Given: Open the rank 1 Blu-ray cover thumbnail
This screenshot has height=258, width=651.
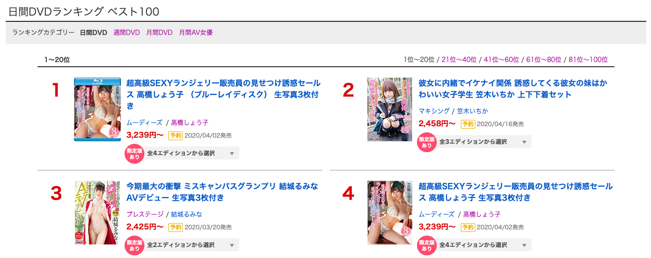Looking at the screenshot, I should click(x=97, y=109).
